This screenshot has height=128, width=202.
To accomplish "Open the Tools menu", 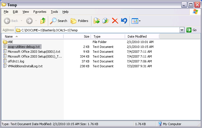I will coord(54,12).
